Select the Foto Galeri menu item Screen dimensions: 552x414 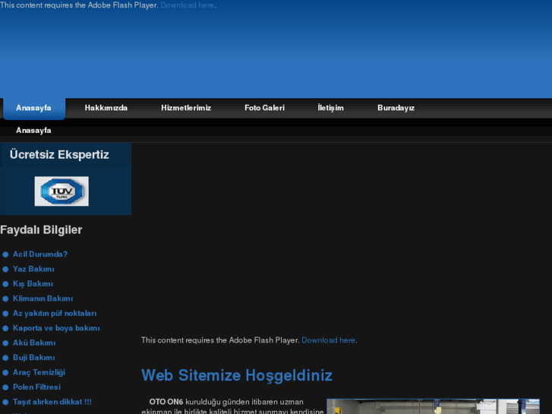pos(264,108)
